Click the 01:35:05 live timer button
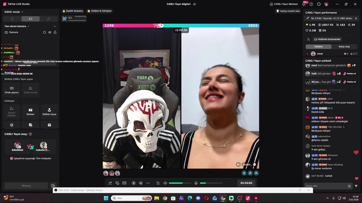Viewport: 362px width, 203px height. click(x=246, y=183)
